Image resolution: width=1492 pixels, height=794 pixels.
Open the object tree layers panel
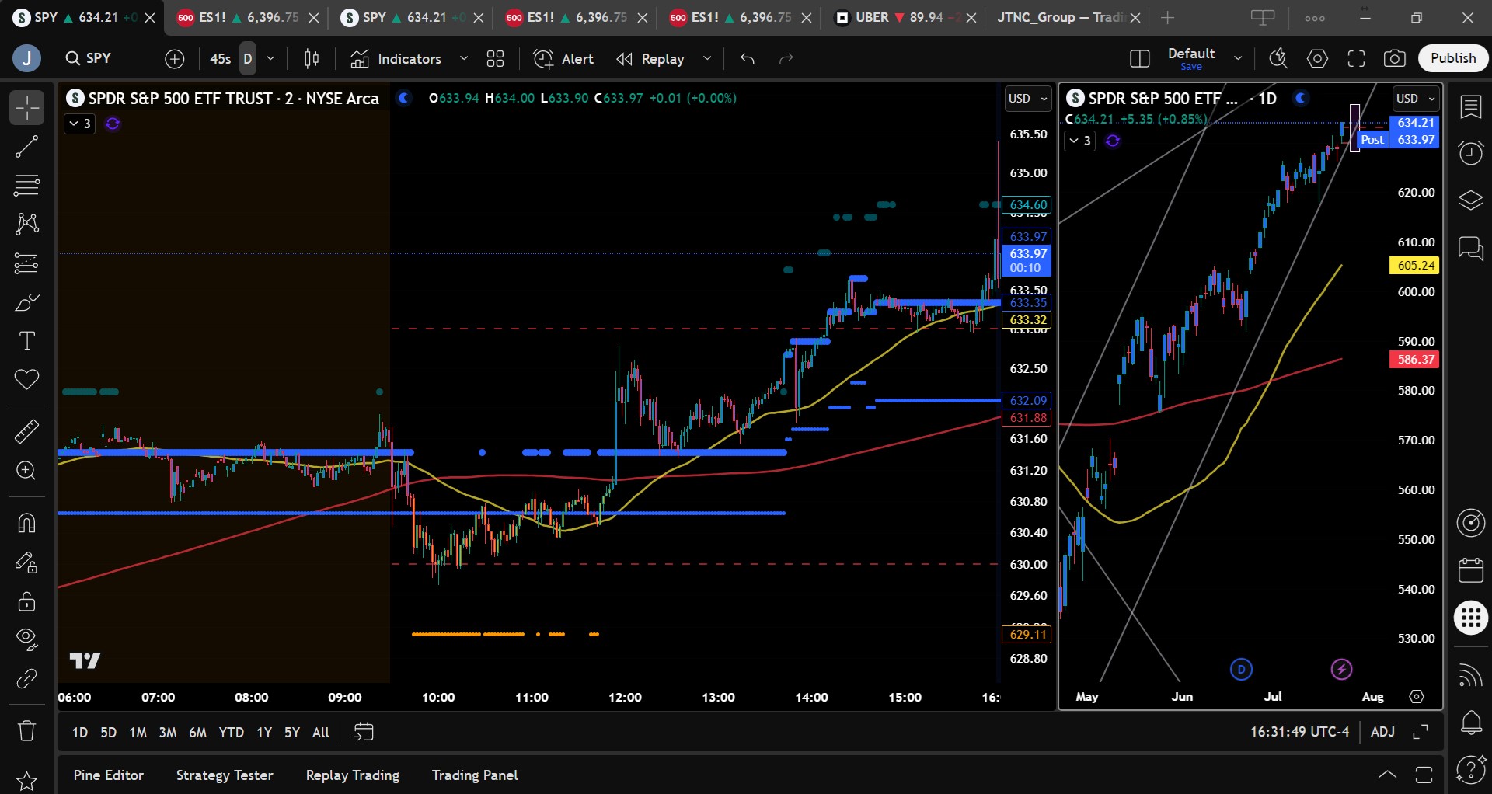1470,200
